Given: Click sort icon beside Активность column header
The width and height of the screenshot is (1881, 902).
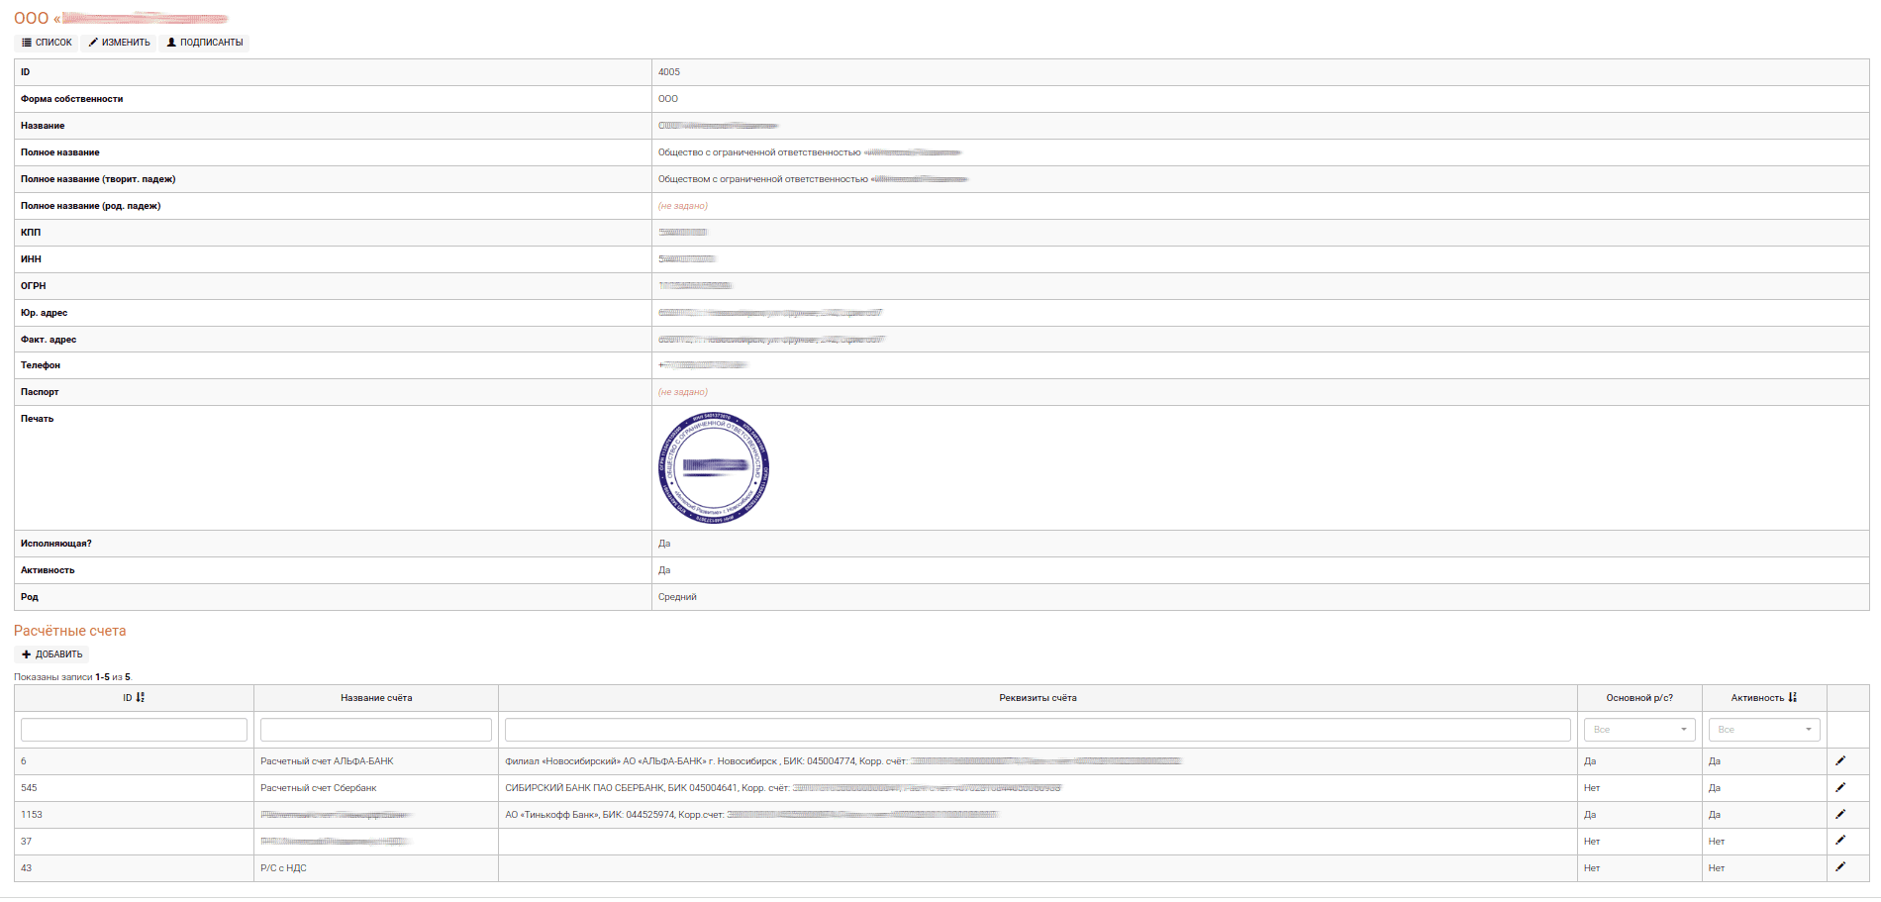Looking at the screenshot, I should click(x=1793, y=698).
